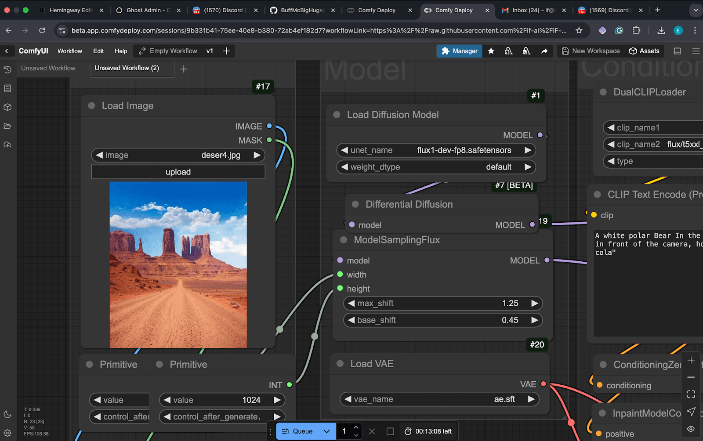This screenshot has height=441, width=703.
Task: Star this workflow as a favorite
Action: pyautogui.click(x=491, y=51)
